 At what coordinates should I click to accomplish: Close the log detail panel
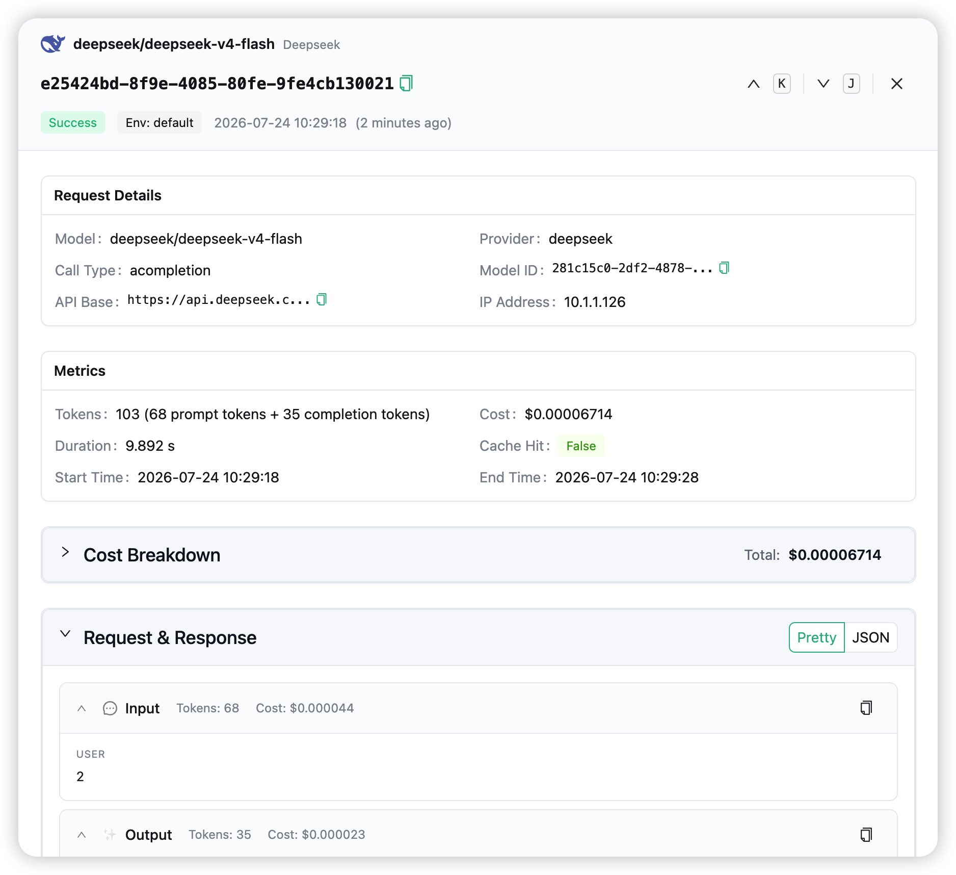tap(897, 84)
